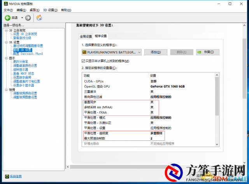Click the Forward arrow icon
The width and height of the screenshot is (249, 184).
[x=28, y=18]
